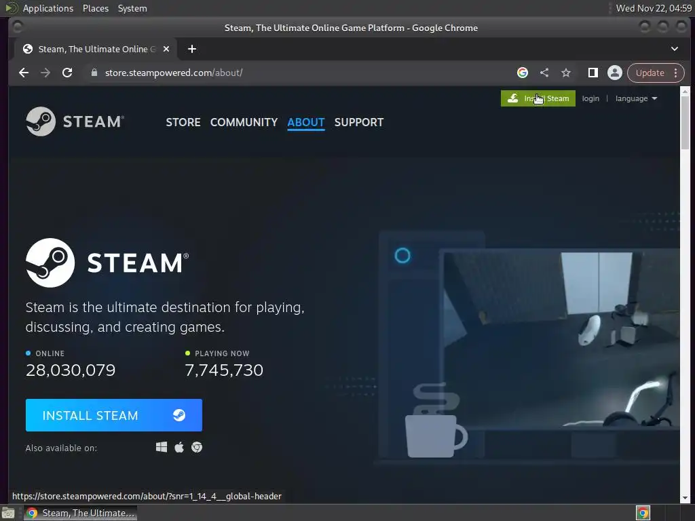Expand the tab search chevron
Viewport: 695px width, 521px height.
point(675,49)
